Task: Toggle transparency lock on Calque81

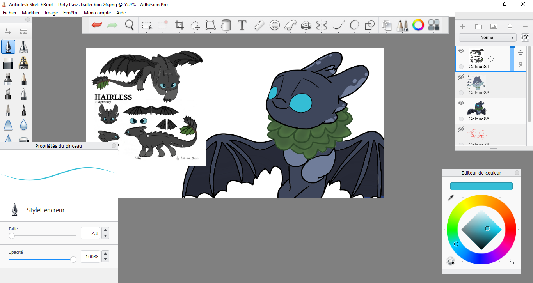Action: 520,65
